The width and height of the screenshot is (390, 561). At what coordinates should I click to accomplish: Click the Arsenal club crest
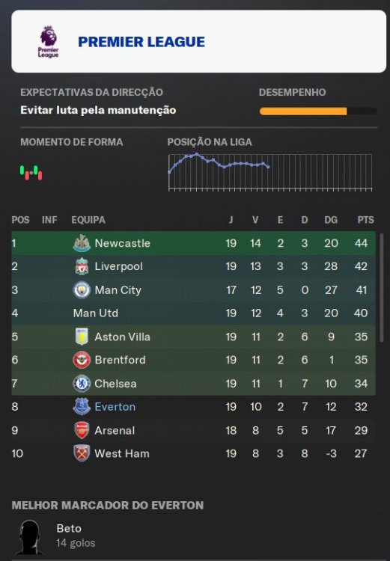click(82, 430)
